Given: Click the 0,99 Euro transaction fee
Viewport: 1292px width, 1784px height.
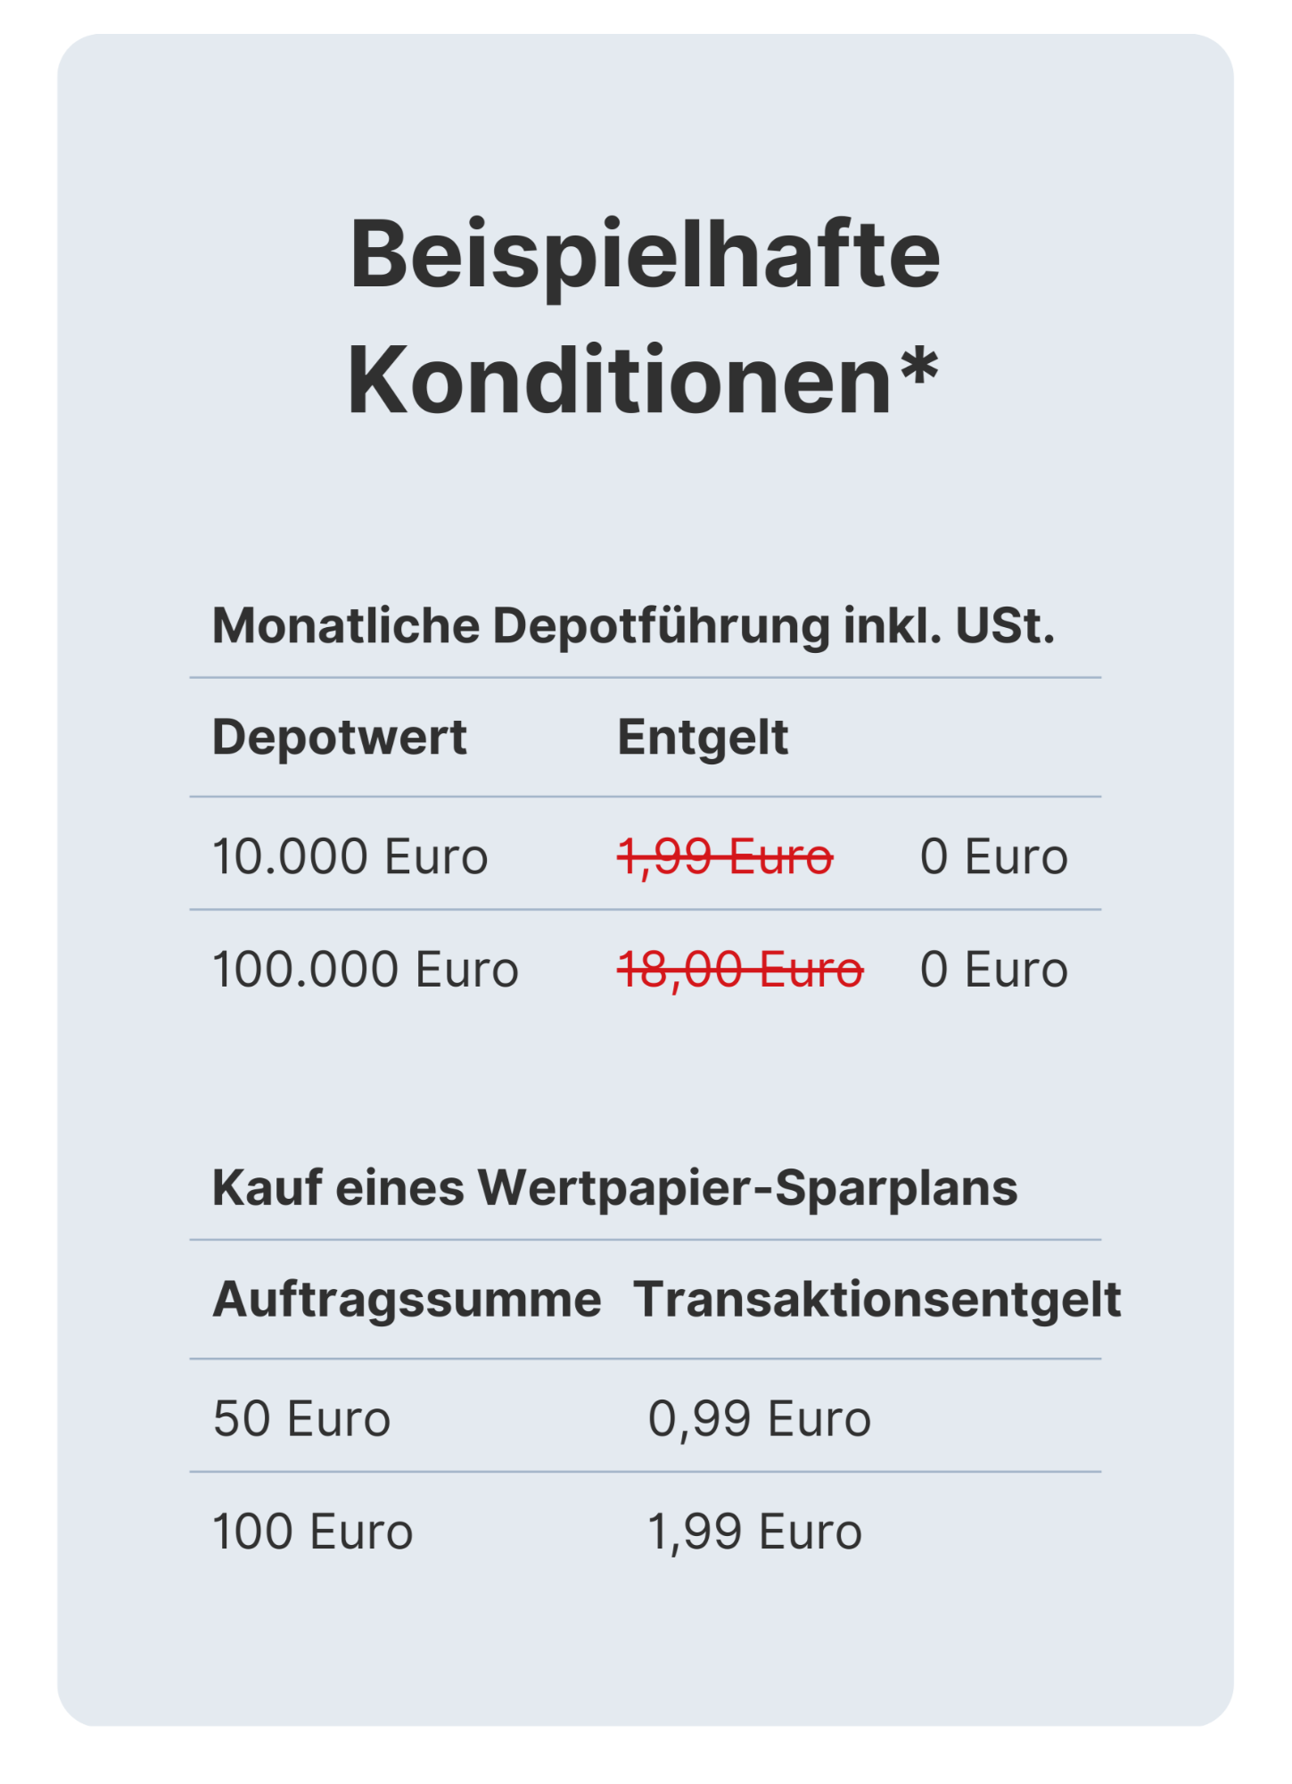Looking at the screenshot, I should [759, 1419].
